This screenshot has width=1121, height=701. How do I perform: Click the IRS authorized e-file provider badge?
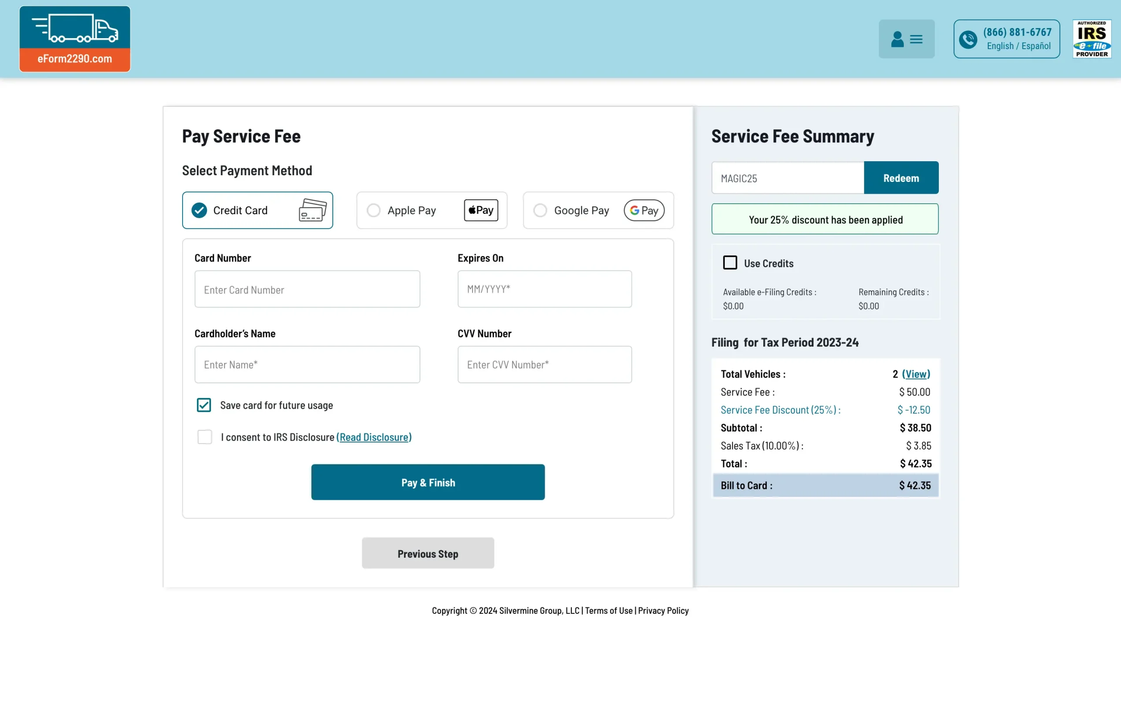pos(1092,39)
